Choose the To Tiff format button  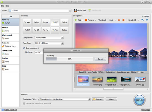point(27,30)
